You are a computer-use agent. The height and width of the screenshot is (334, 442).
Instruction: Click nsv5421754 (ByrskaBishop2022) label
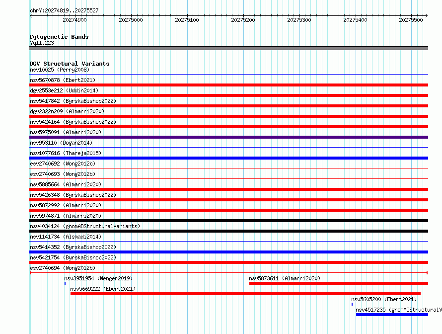coord(73,257)
